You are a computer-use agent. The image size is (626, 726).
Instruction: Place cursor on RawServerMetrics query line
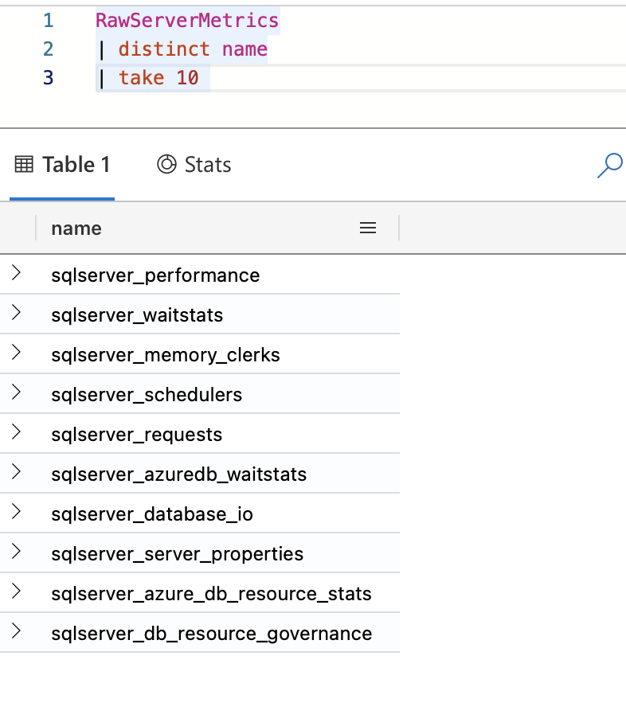tap(187, 21)
